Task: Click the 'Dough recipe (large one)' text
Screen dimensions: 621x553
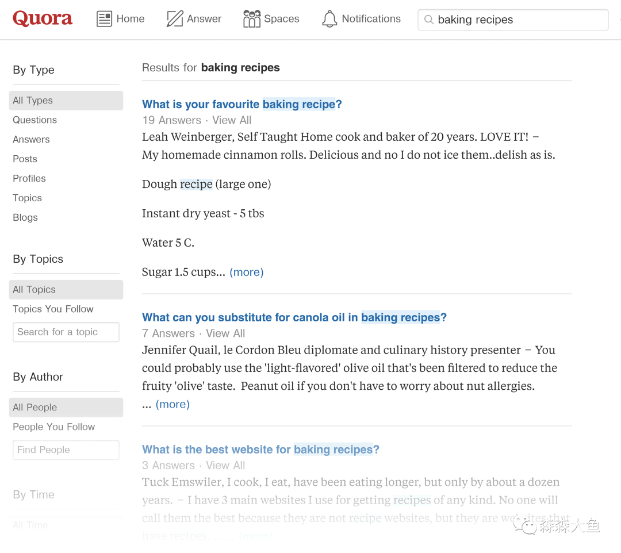Action: pos(206,184)
